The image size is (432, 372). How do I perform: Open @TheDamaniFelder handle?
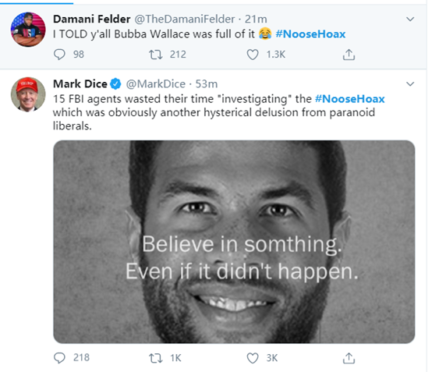(185, 19)
